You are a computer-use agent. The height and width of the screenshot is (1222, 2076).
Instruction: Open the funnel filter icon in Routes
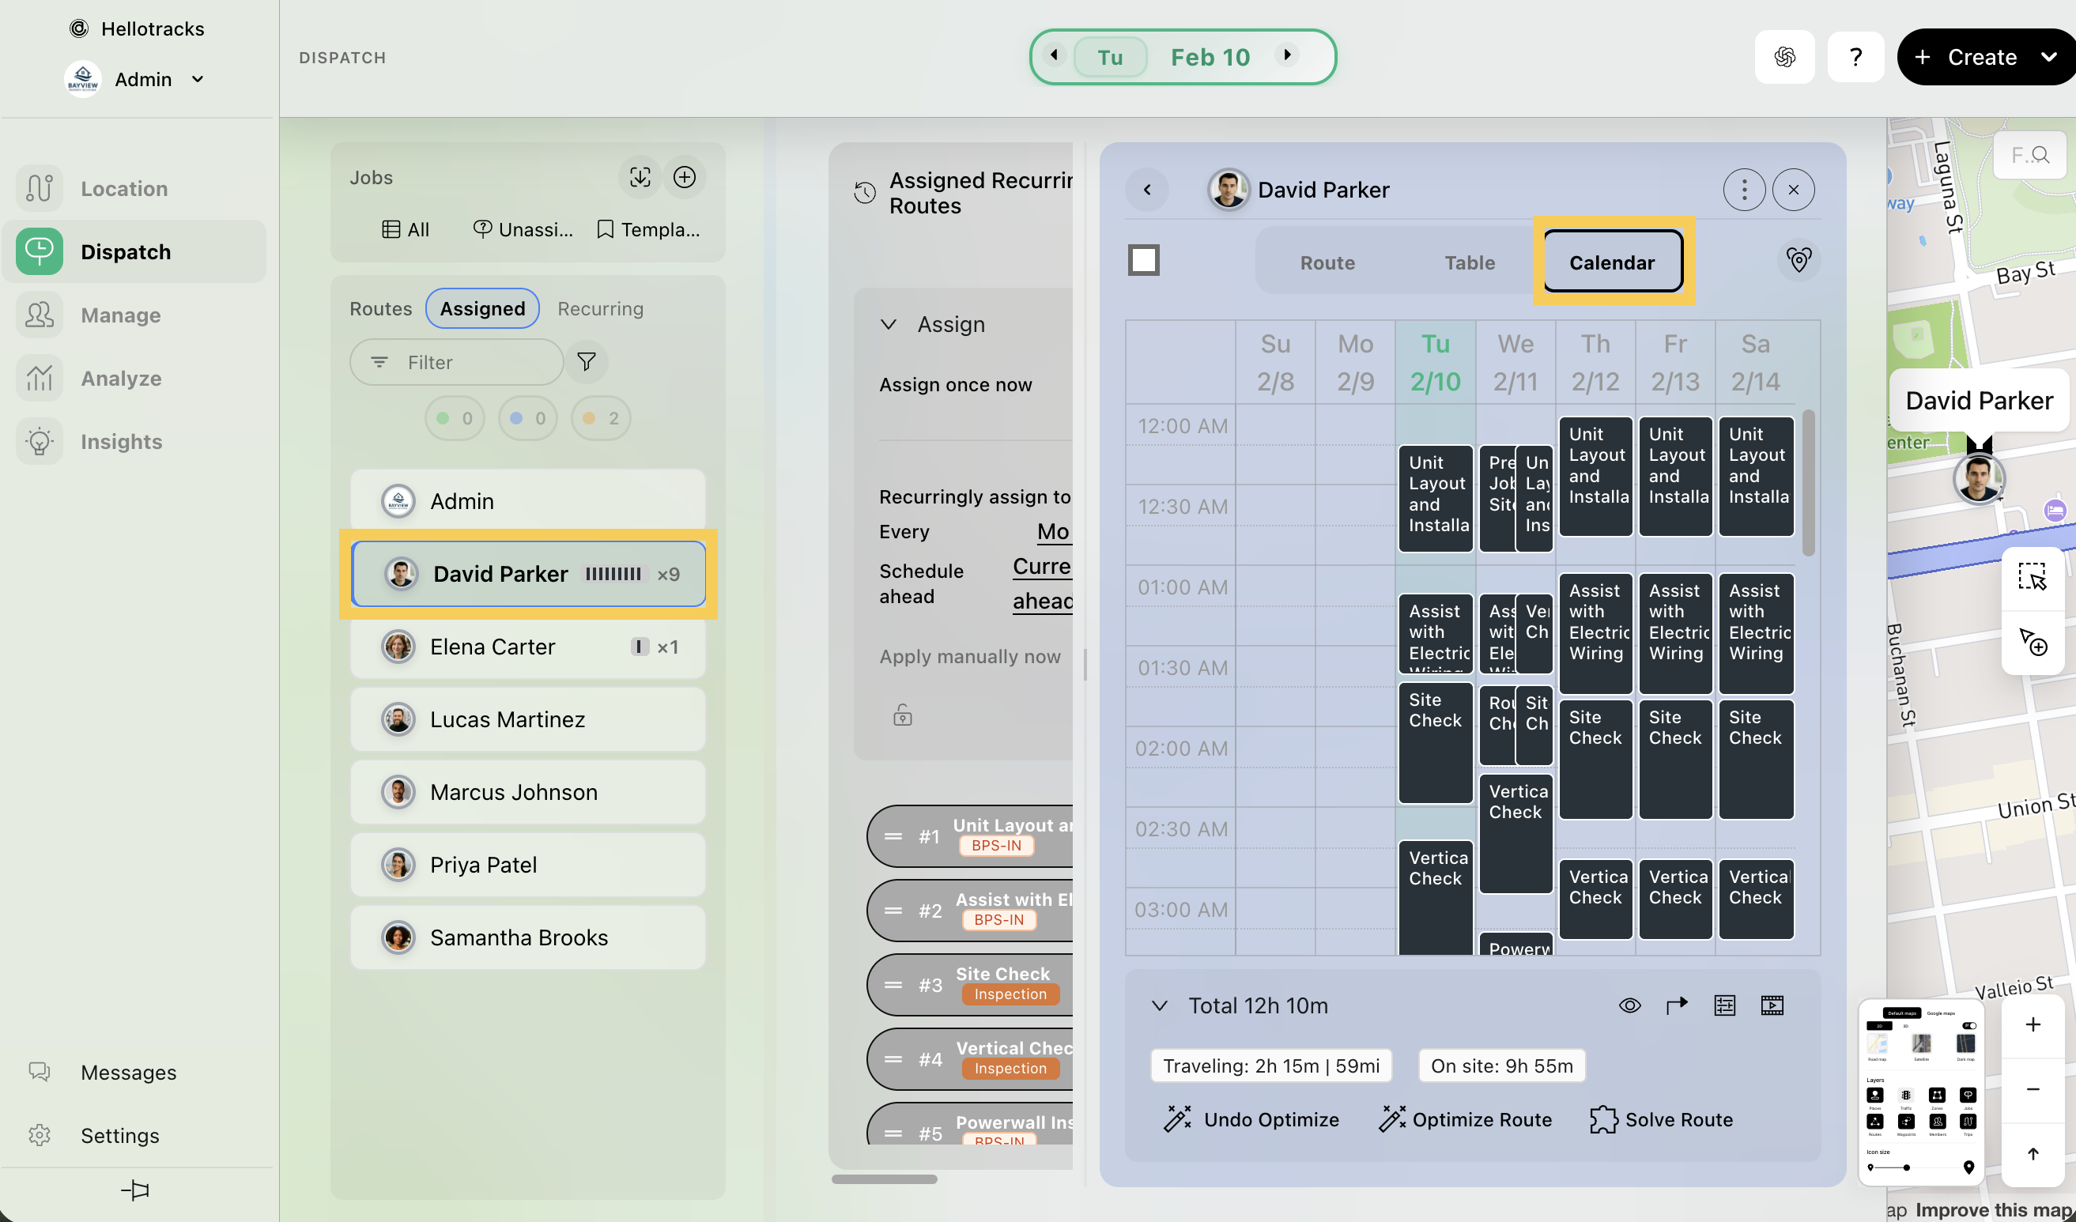click(x=586, y=361)
